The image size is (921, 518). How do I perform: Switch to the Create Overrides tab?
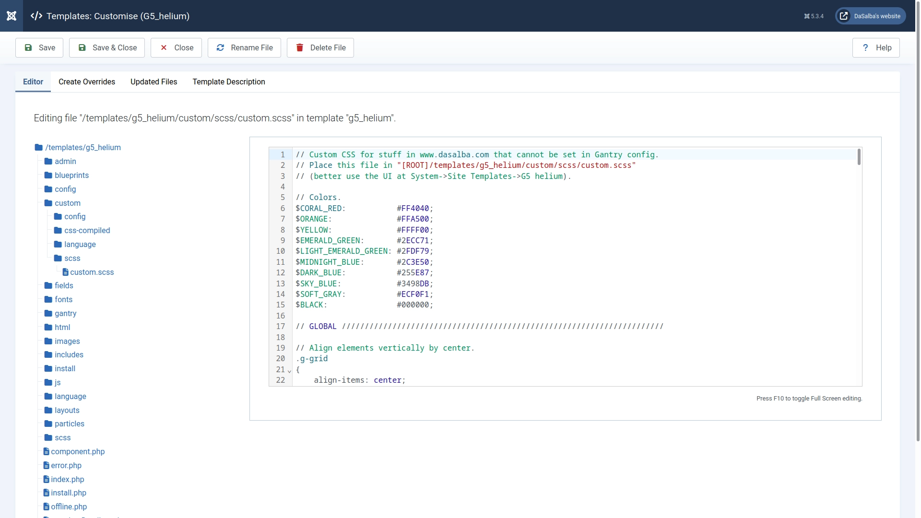coord(87,82)
